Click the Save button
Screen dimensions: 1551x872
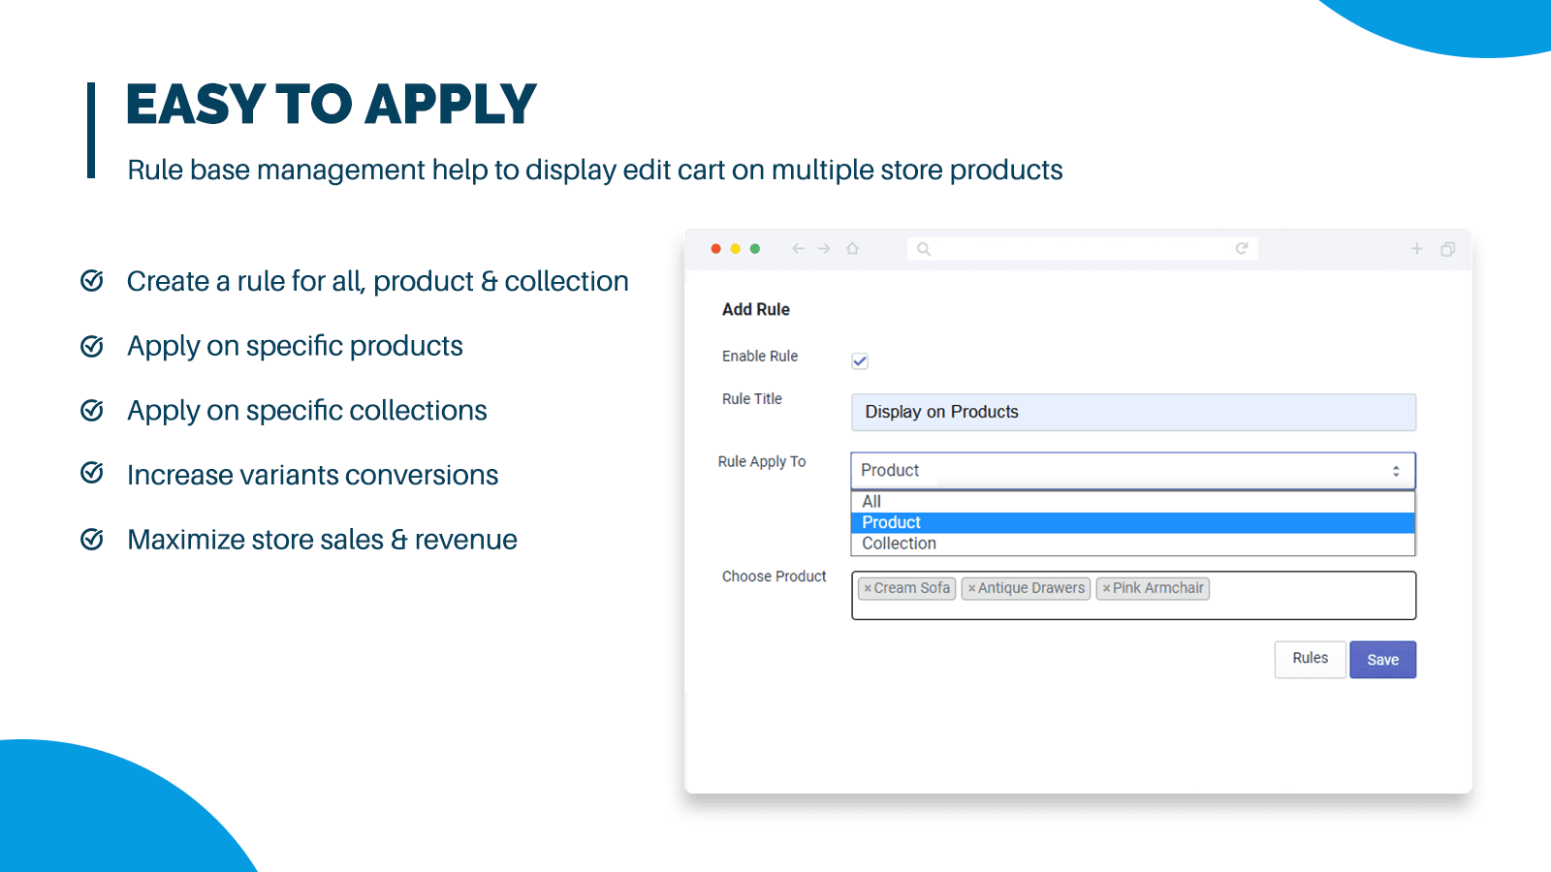click(x=1382, y=660)
